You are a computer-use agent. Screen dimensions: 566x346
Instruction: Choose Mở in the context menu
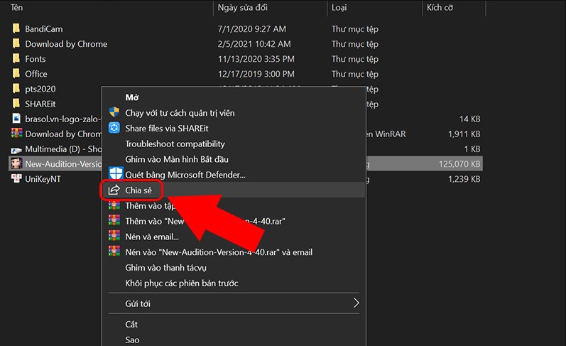coord(132,97)
